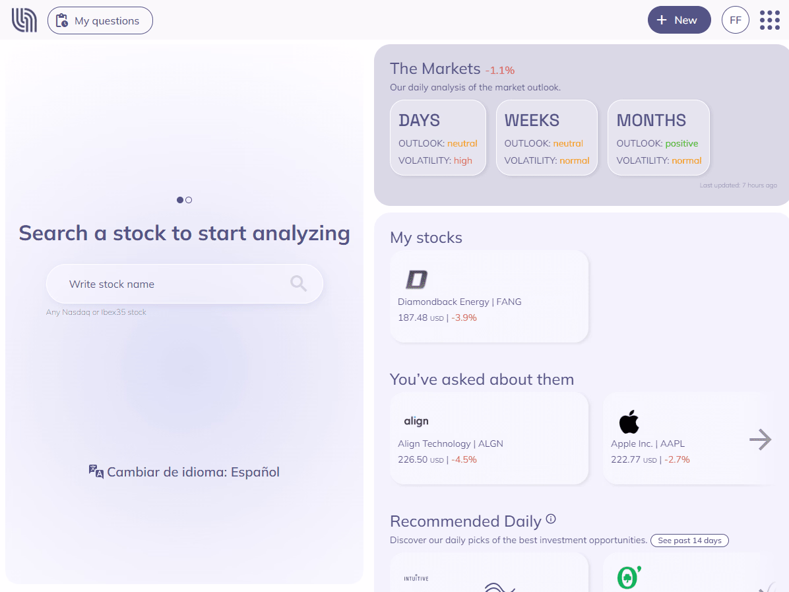Switch language via Cambiar de idioma: Español
Screen dimensions: 789x592
[x=193, y=472]
